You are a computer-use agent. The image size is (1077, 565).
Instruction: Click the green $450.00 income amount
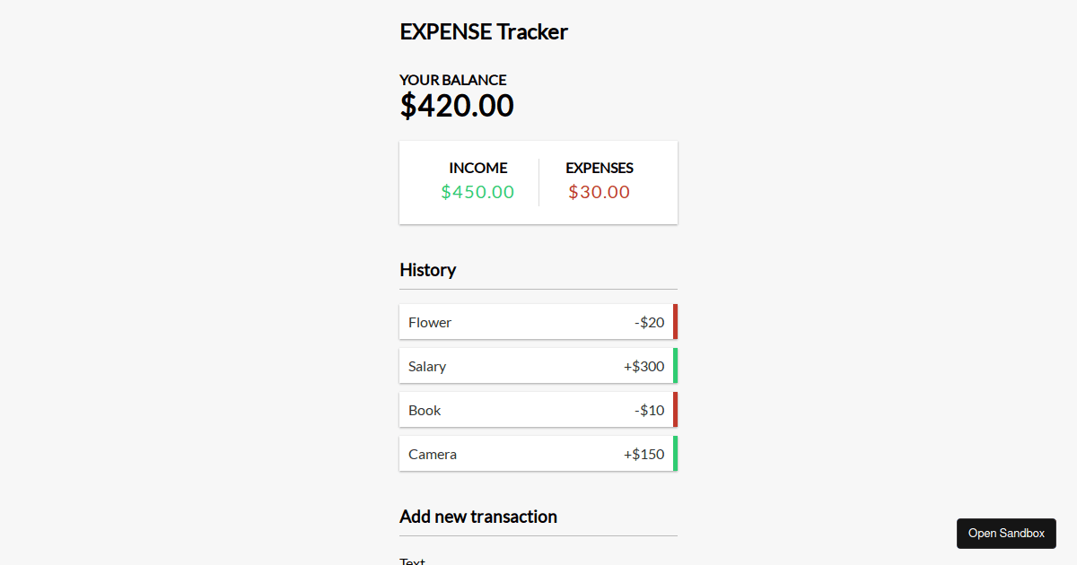pos(477,192)
